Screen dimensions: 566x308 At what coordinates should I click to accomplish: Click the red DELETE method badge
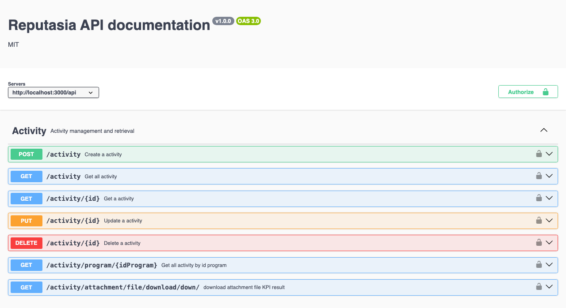[27, 243]
